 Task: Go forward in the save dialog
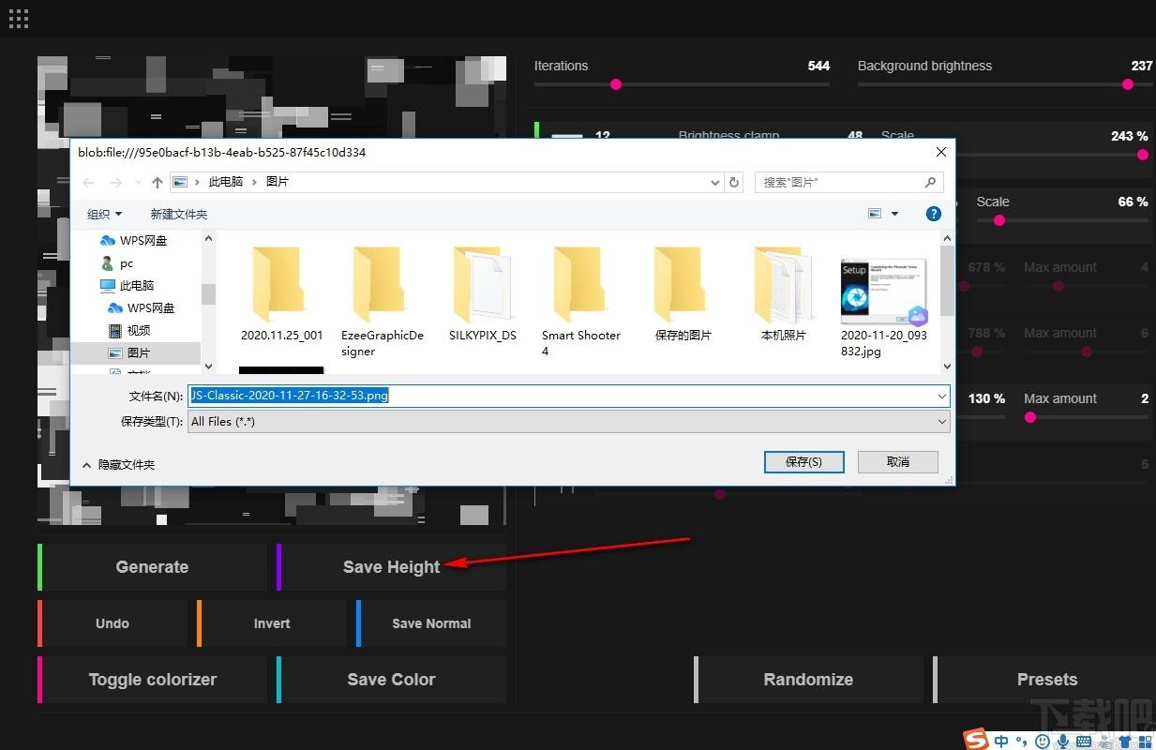click(116, 183)
